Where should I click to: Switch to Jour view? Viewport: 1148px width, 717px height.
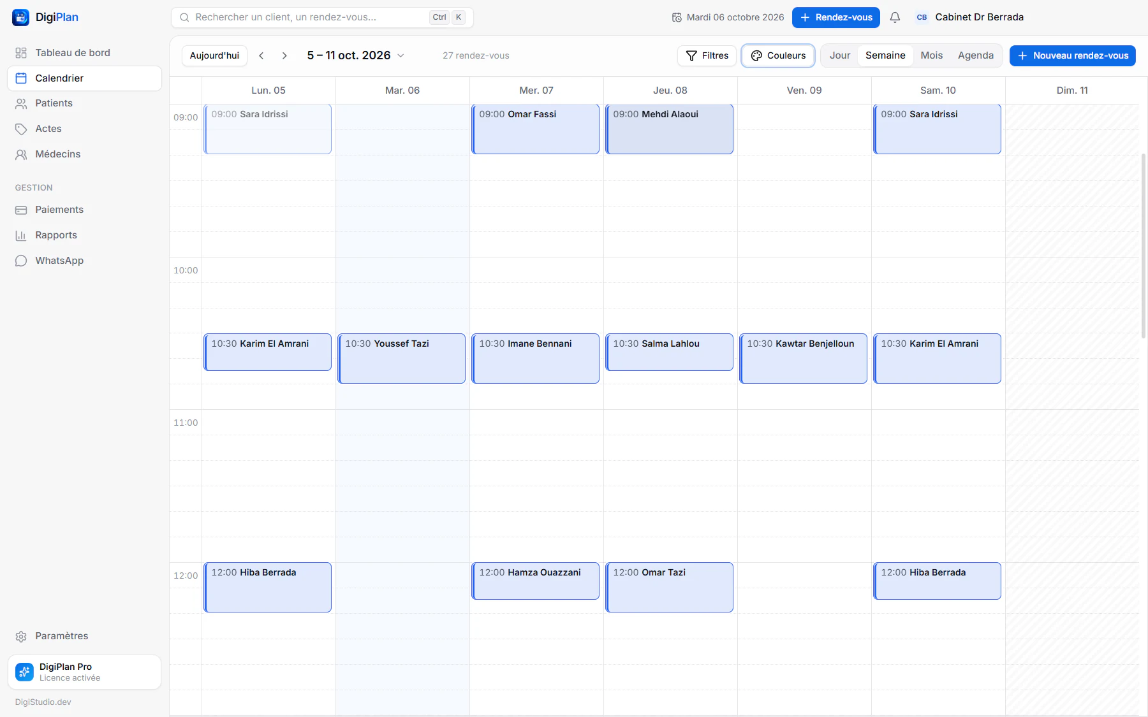[x=839, y=55]
